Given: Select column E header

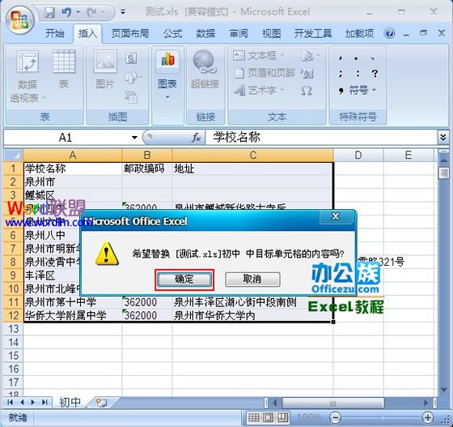Looking at the screenshot, I should pyautogui.click(x=409, y=156).
